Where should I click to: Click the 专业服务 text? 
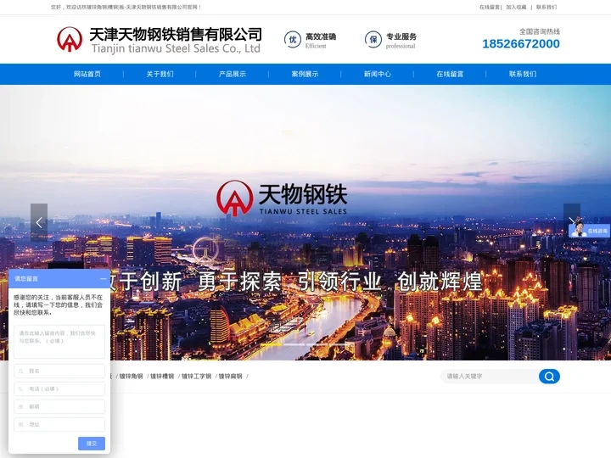[401, 36]
